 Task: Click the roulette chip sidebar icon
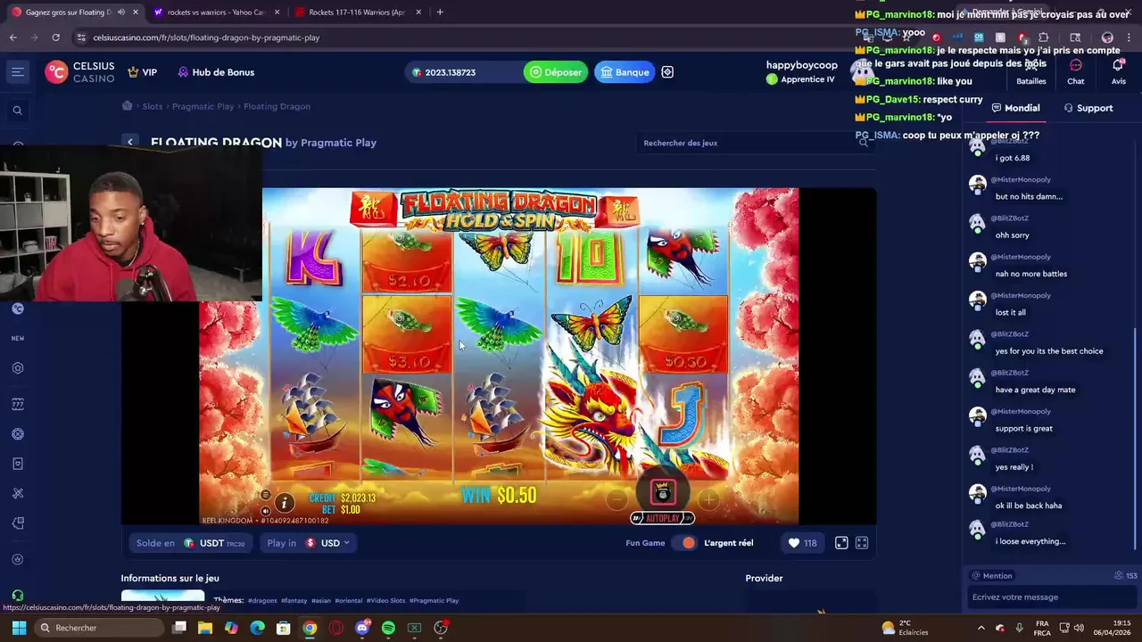[17, 434]
